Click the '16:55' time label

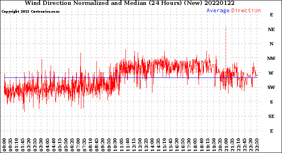pyautogui.click(x=183, y=145)
